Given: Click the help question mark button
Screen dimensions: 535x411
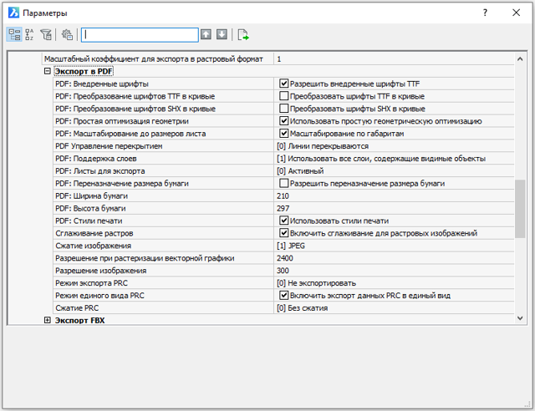Looking at the screenshot, I should pos(485,13).
